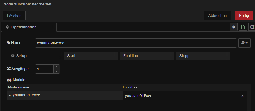Click the youtube-dl-exec module name field
Screen dimensions: 255x111
pos(65,95)
